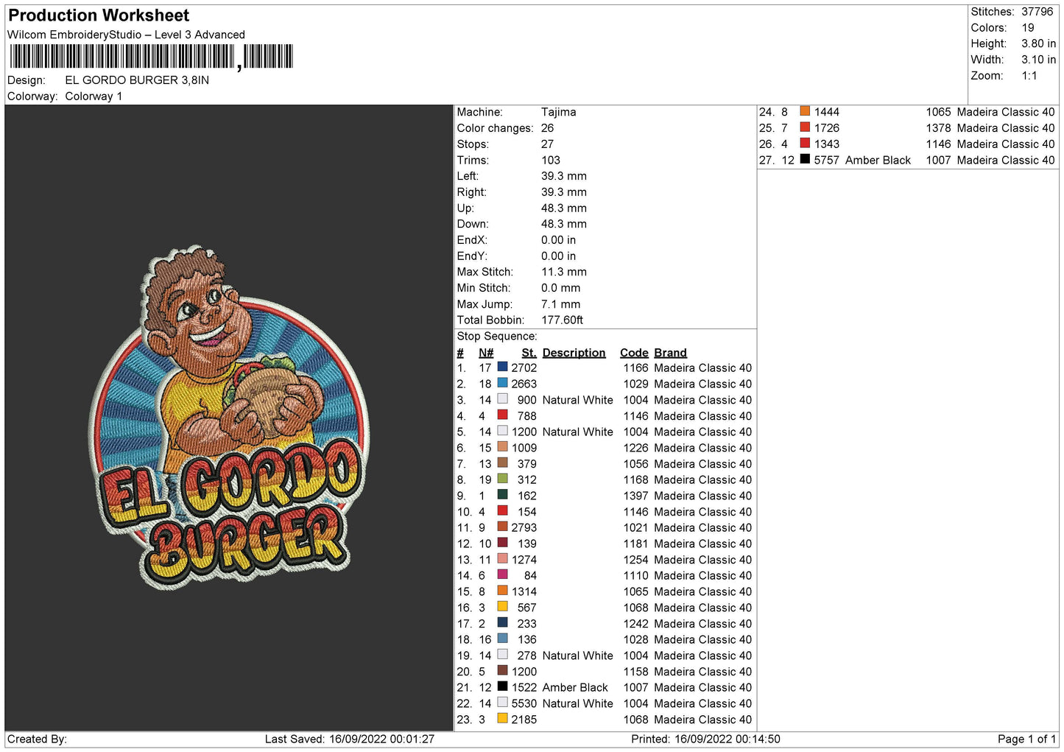The height and width of the screenshot is (752, 1064).
Task: Select the pink swatch with code 1254
Action: coord(502,559)
